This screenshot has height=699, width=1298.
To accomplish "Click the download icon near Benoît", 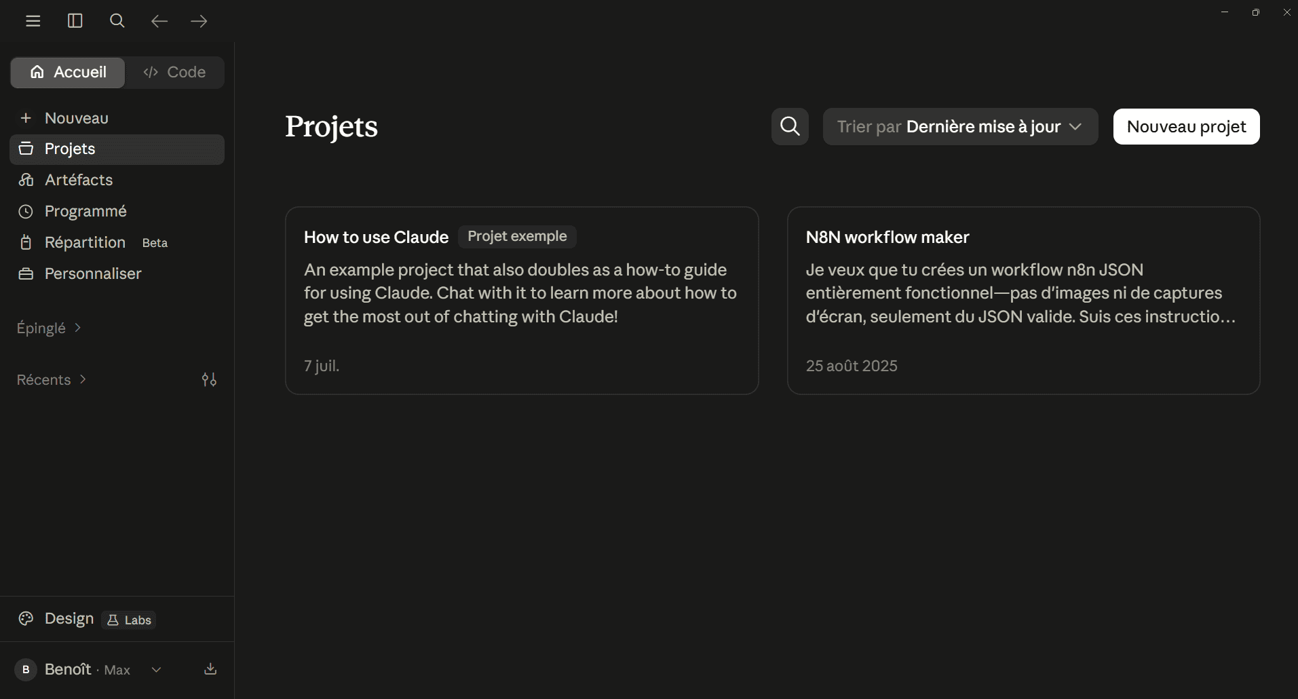I will pos(210,669).
